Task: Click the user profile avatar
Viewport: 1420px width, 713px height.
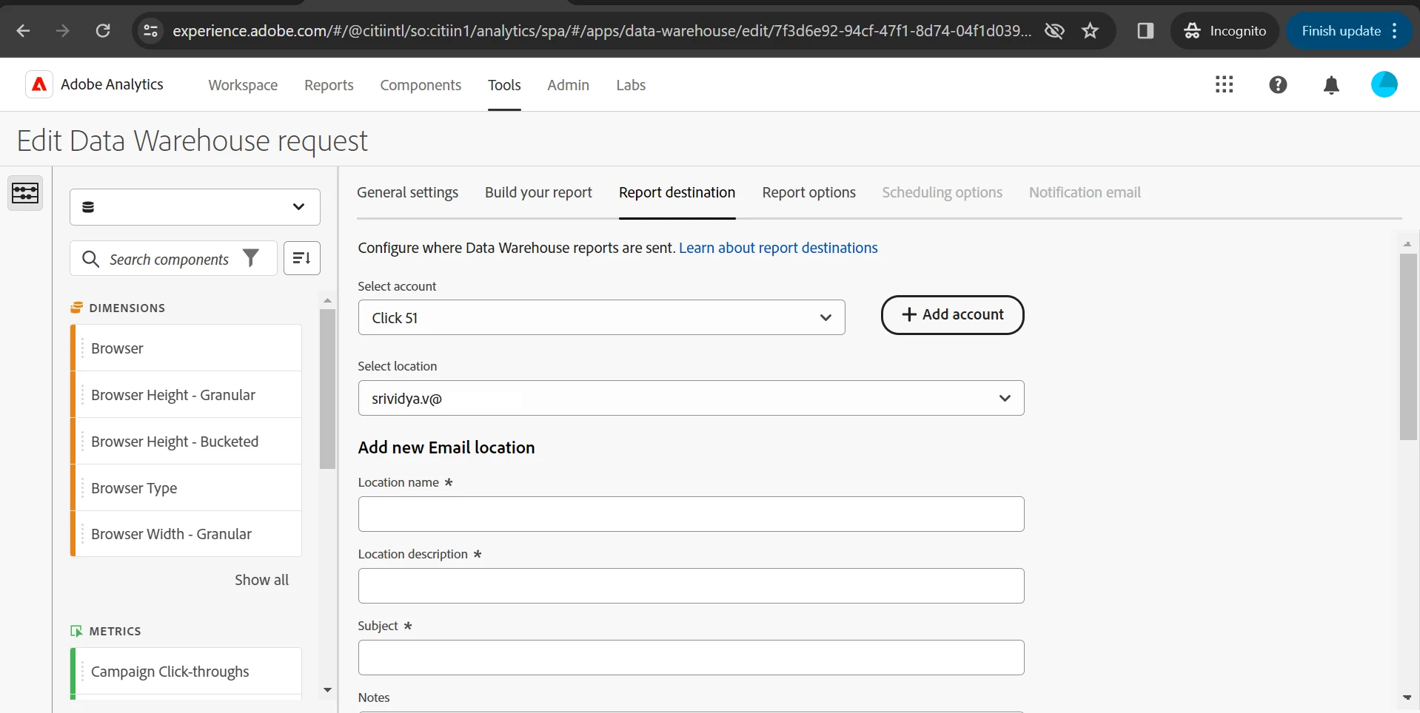Action: [1384, 84]
